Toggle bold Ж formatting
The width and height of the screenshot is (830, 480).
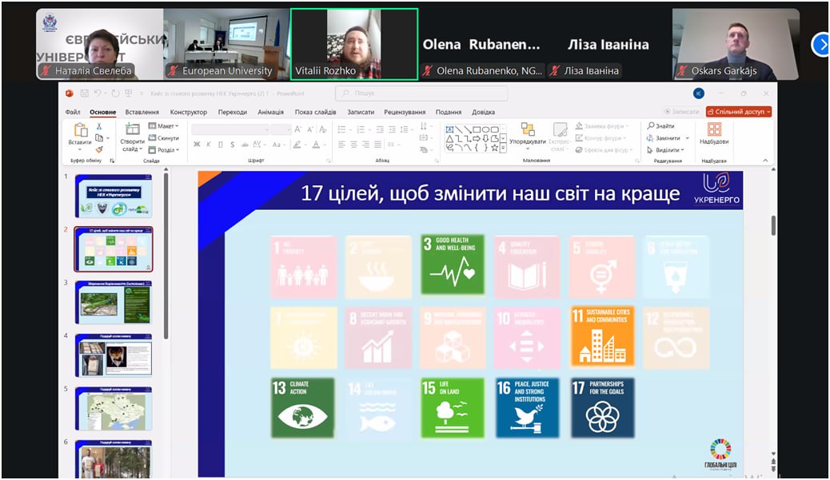(x=197, y=145)
